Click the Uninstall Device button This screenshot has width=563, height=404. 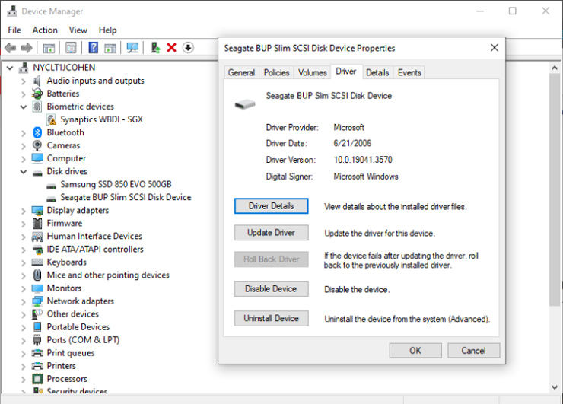click(x=271, y=318)
